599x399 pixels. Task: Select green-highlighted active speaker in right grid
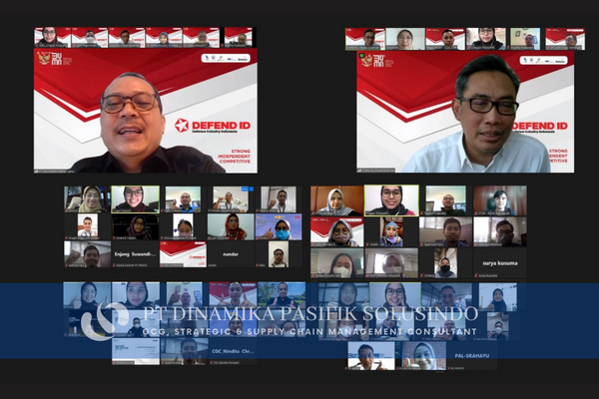tap(390, 199)
